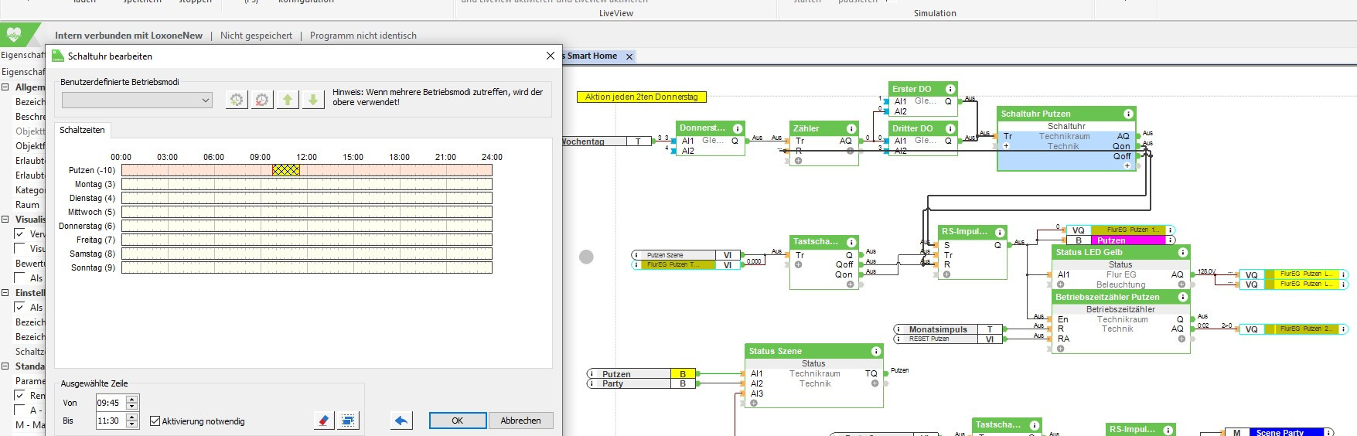Screen dimensions: 1357x436
Task: Collapse the Allgemein properties section
Action: tap(5, 87)
